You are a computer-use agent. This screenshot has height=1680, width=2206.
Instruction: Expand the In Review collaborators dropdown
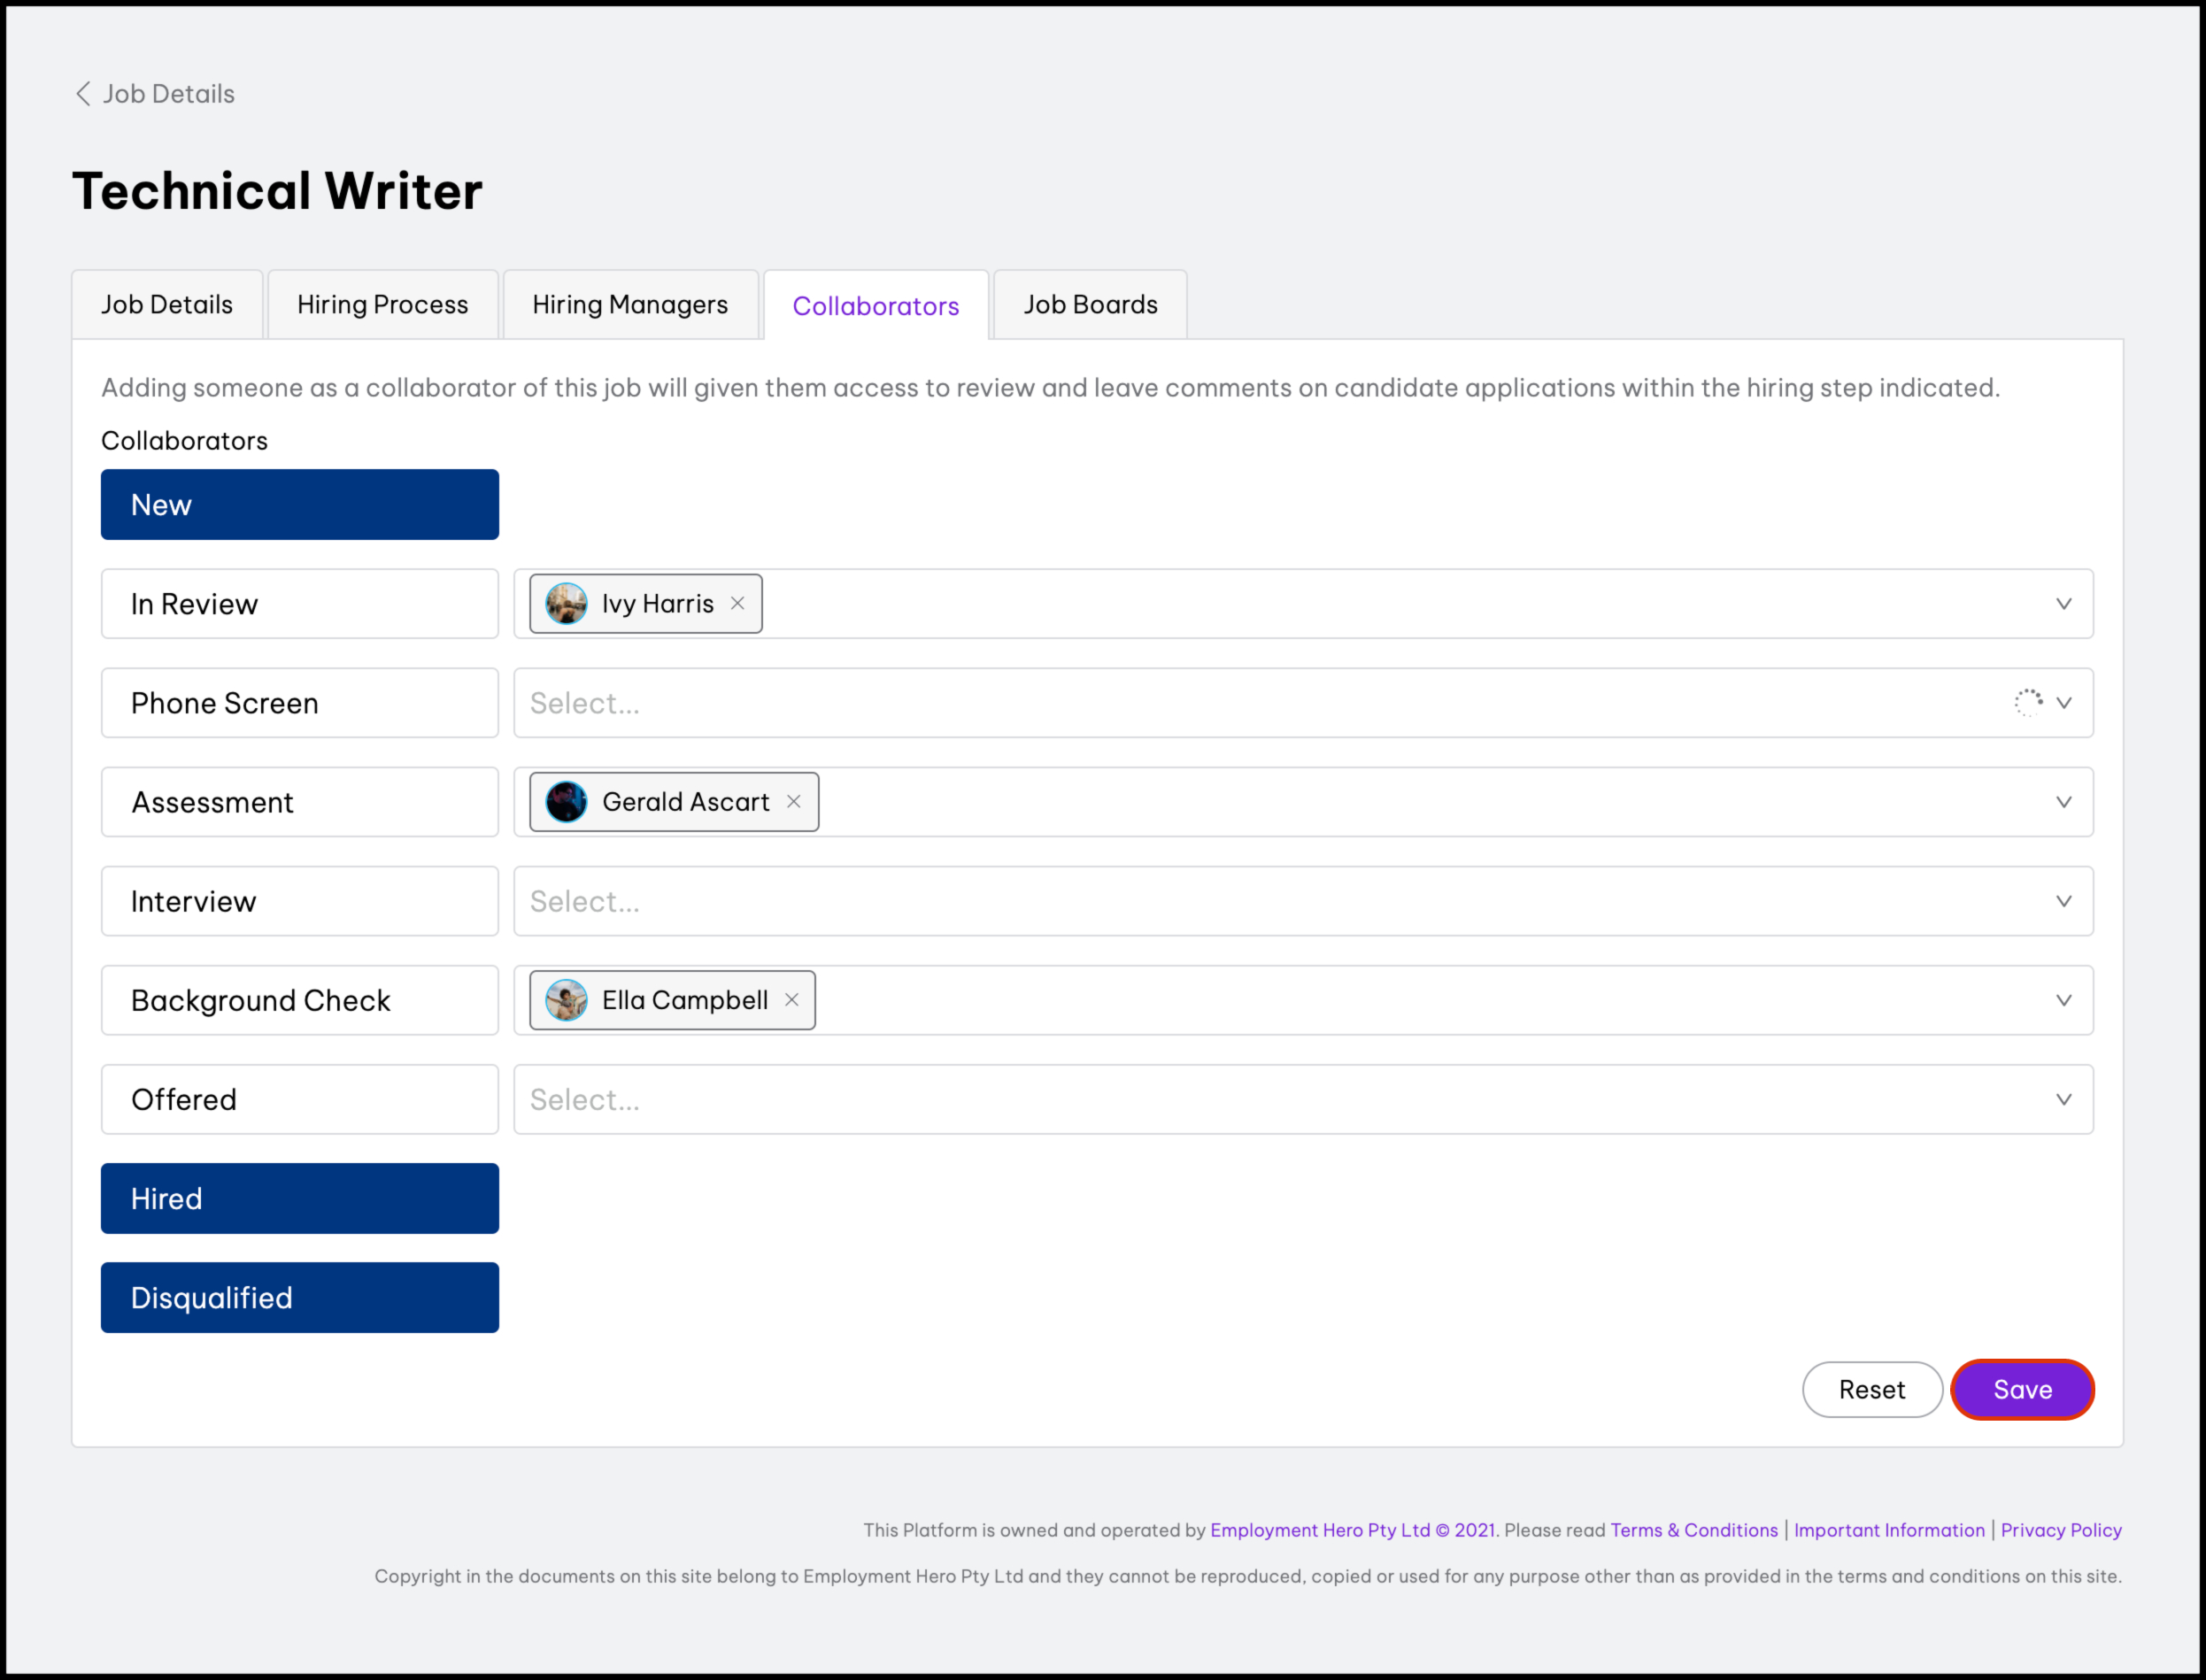[2063, 604]
